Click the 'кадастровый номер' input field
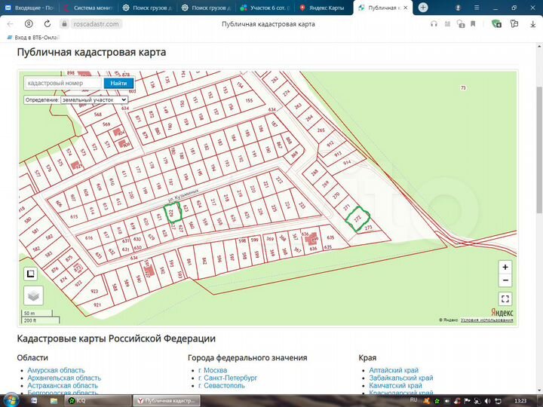This screenshot has height=407, width=543. (x=63, y=84)
